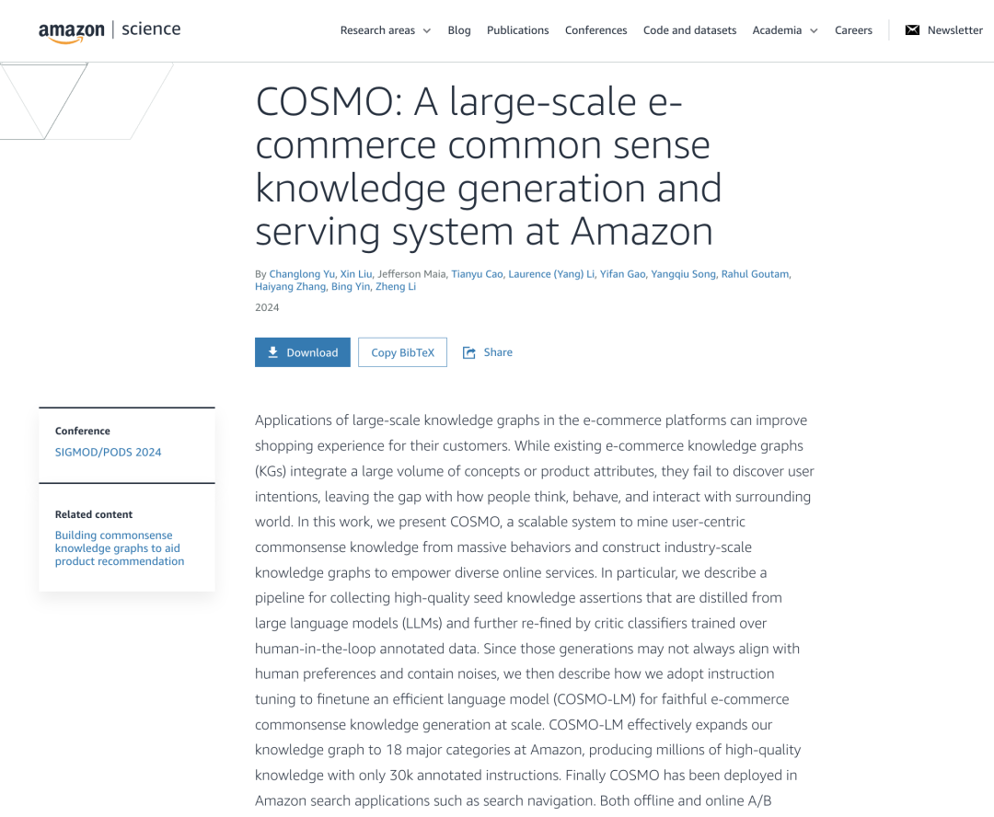994x817 pixels.
Task: Open the Publications page
Action: click(x=517, y=30)
